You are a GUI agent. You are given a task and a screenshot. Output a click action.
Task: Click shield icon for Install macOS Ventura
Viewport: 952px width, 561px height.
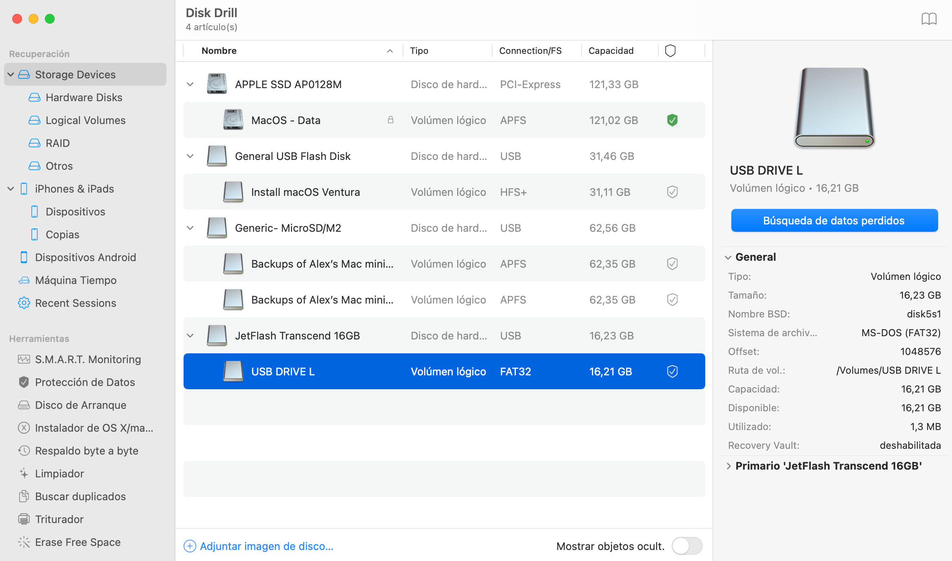point(672,192)
